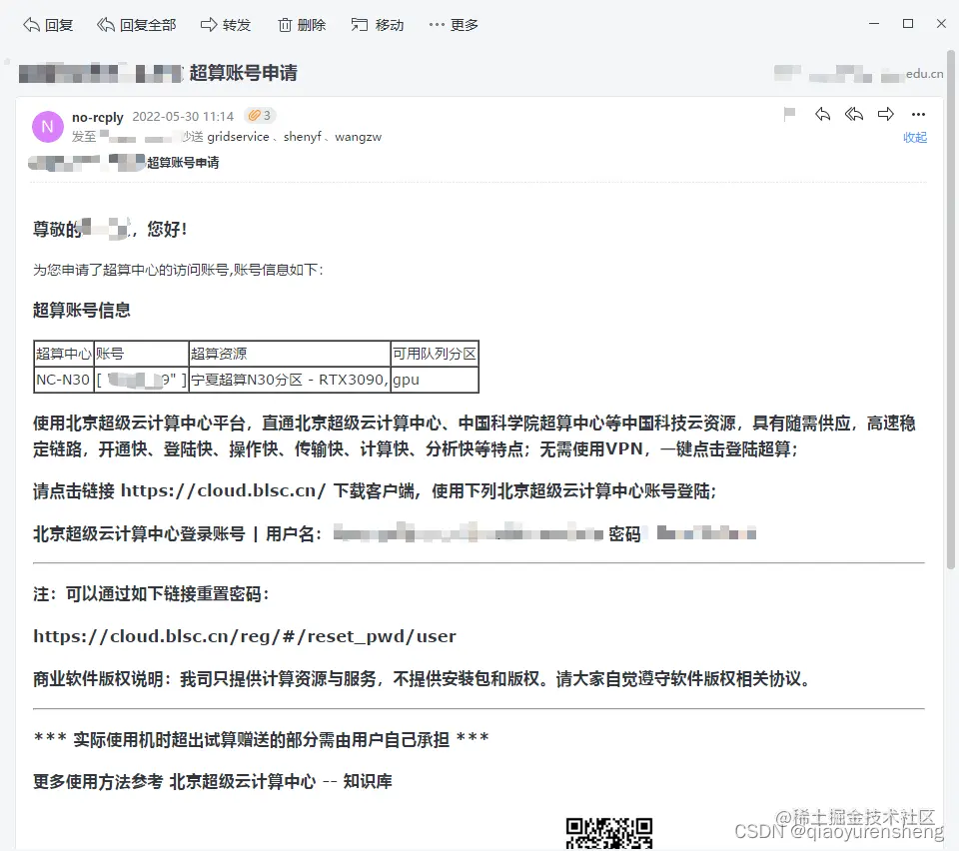
Task: Click the 超算中心 table header
Action: pyautogui.click(x=63, y=354)
